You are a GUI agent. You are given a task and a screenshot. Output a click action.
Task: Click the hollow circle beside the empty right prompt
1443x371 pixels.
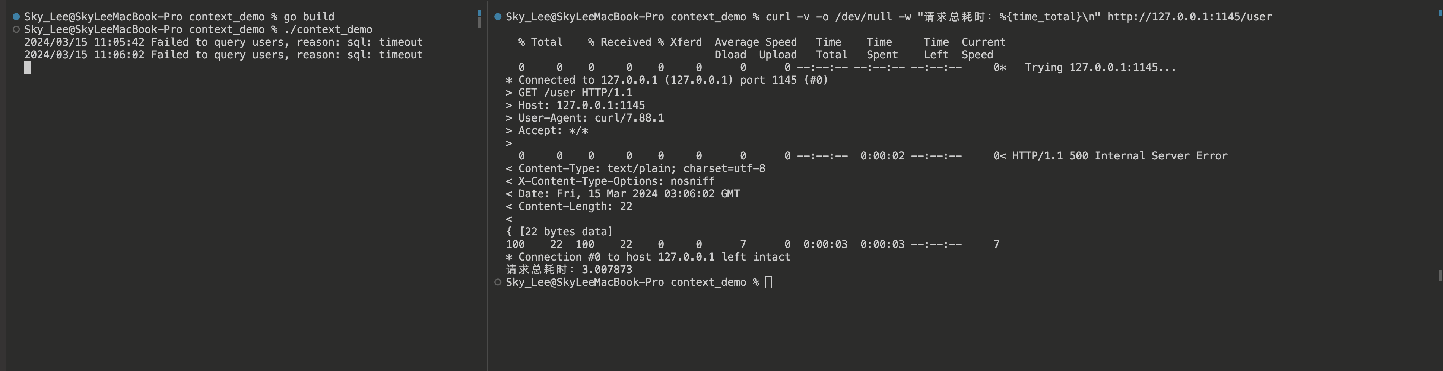(497, 282)
